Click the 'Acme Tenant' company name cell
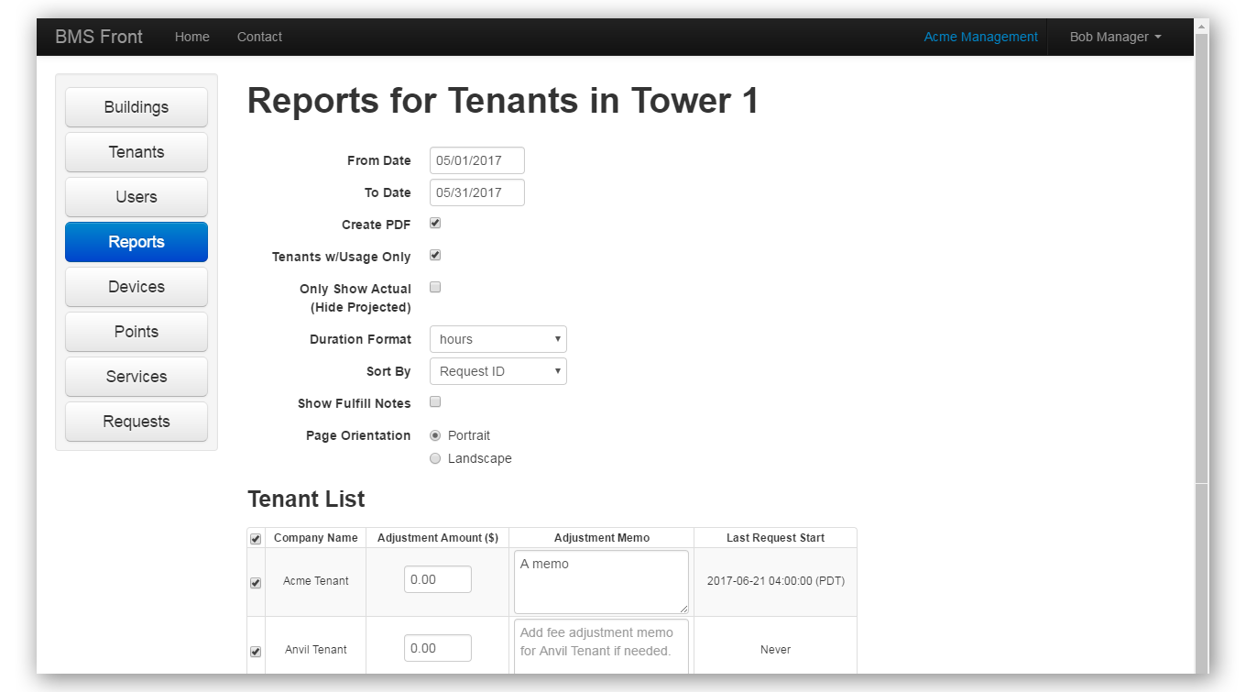The image size is (1246, 692). click(x=316, y=581)
